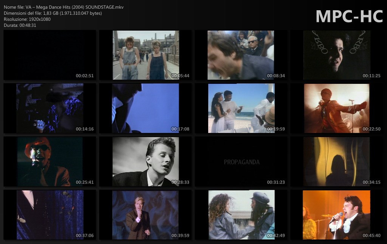Select the thumbnail at 00:08:34
The height and width of the screenshot is (244, 387).
point(241,55)
